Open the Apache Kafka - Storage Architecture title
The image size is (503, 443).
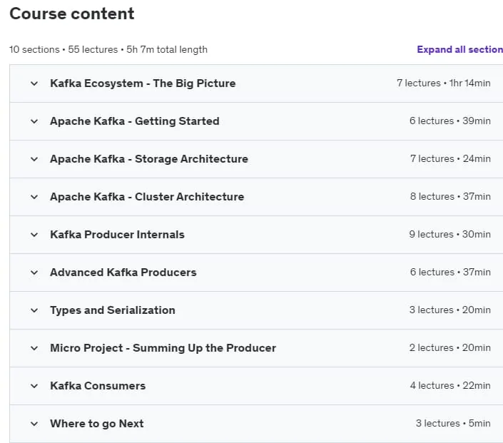(x=149, y=159)
